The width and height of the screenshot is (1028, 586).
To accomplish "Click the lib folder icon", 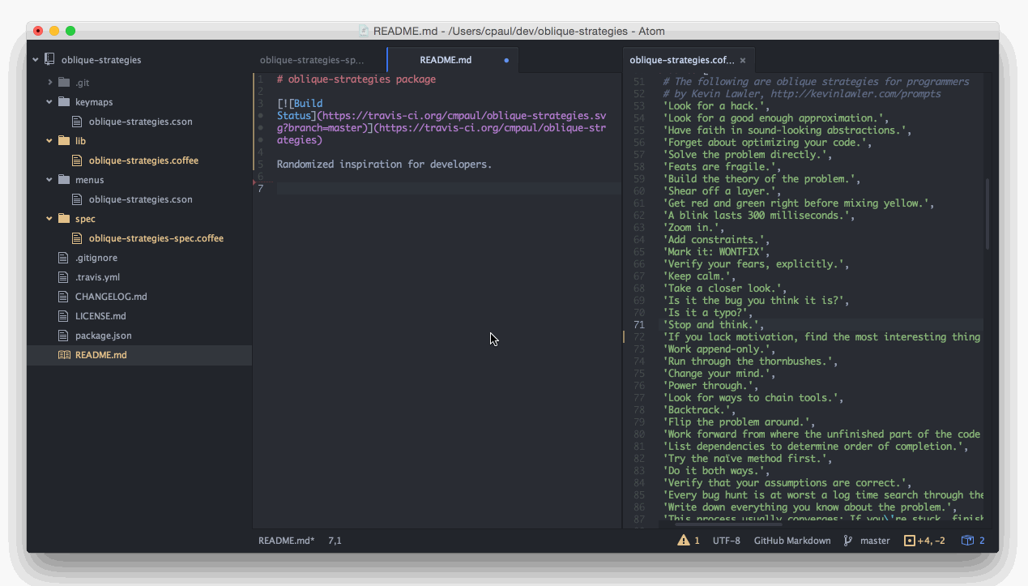I will 63,141.
